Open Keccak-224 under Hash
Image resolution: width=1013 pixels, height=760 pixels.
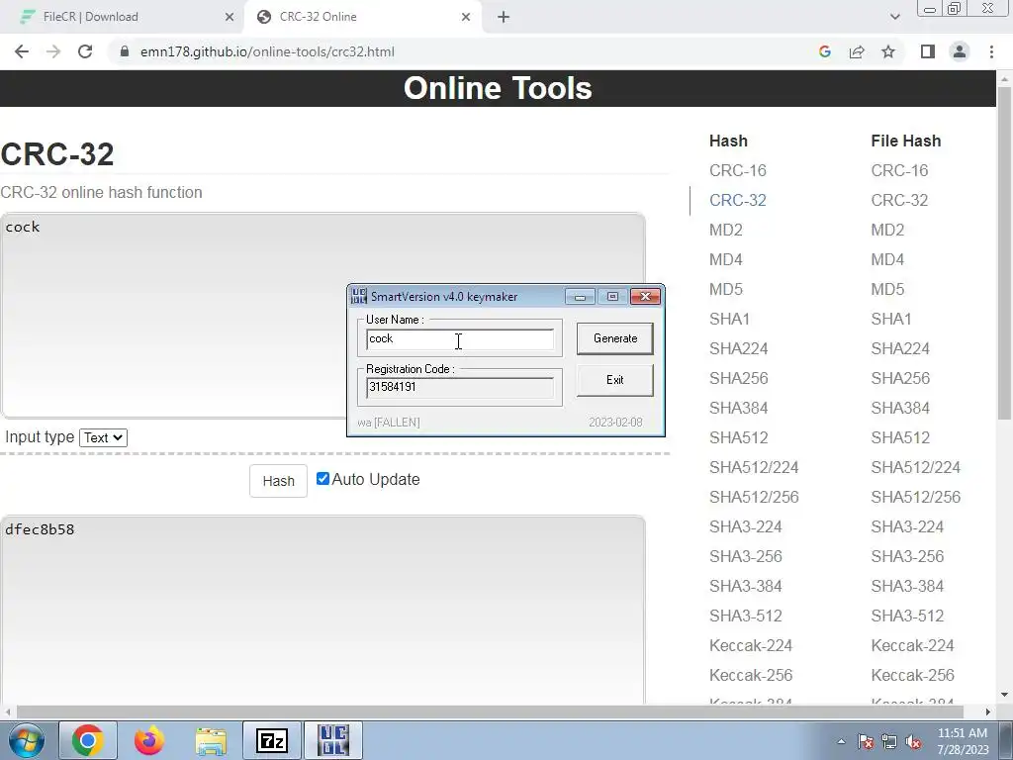point(751,645)
